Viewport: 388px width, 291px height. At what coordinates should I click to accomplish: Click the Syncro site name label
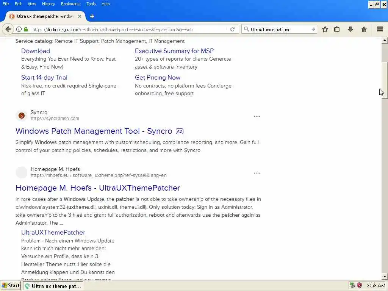(x=39, y=112)
